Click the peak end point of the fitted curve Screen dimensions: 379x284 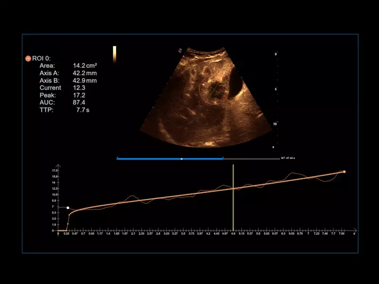tap(344, 172)
